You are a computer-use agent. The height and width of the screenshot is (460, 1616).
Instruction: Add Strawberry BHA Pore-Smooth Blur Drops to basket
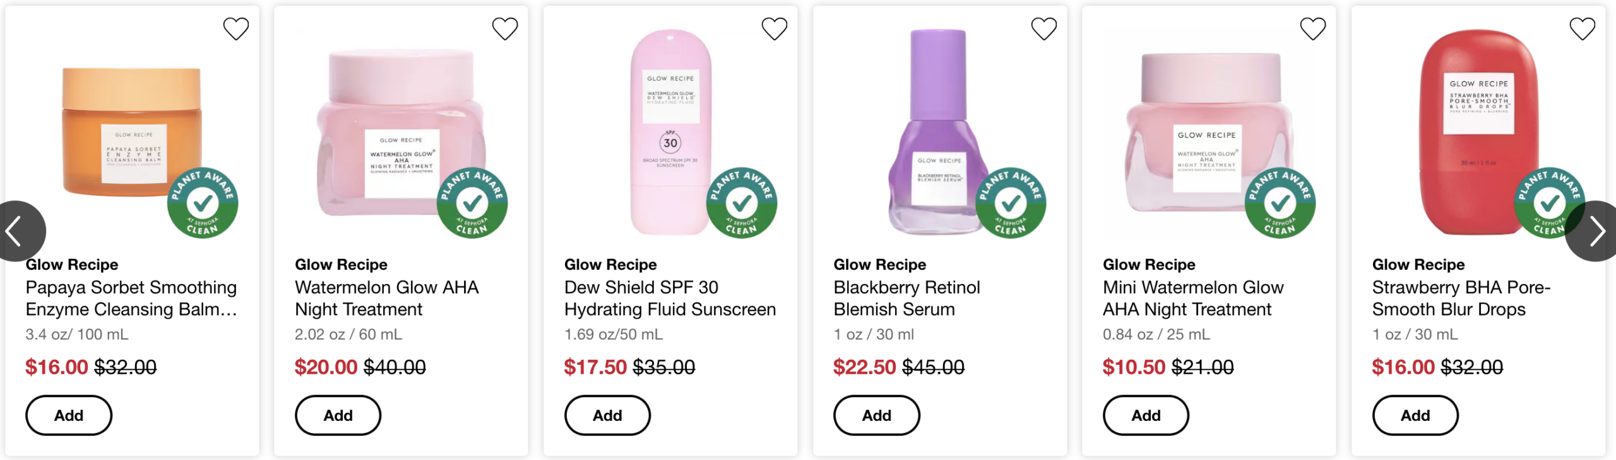pos(1415,415)
